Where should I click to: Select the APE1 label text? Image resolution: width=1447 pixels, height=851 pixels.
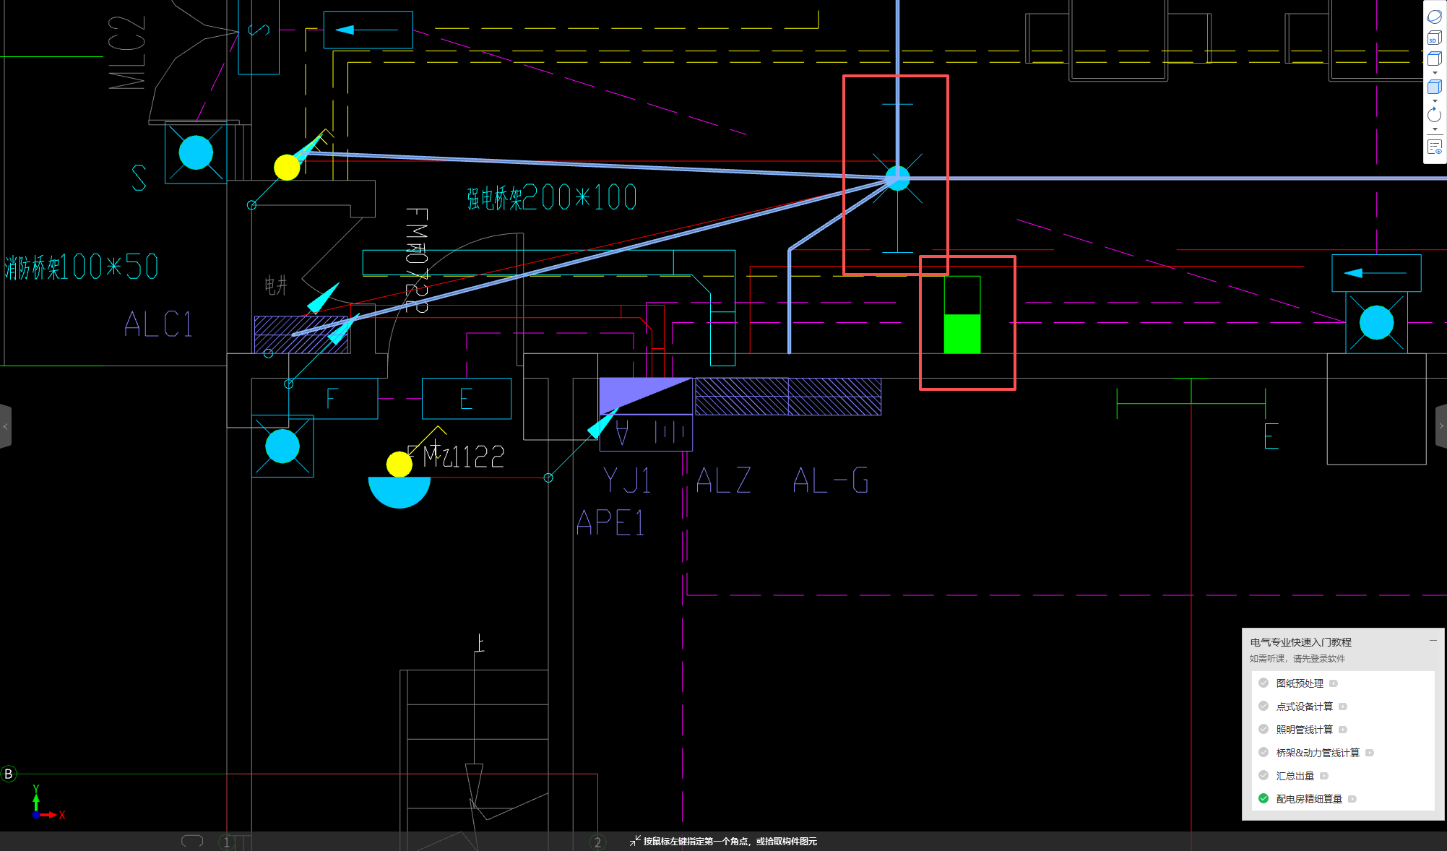click(x=610, y=522)
